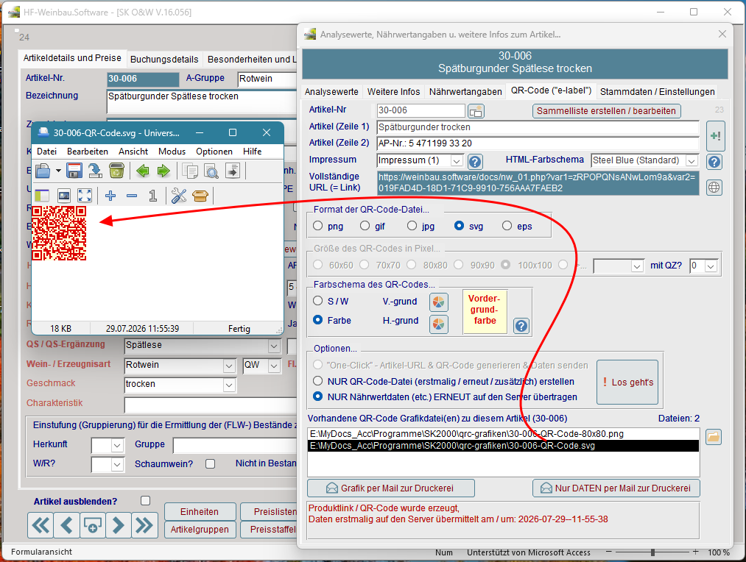Go to previous file with green left arrow

[143, 171]
